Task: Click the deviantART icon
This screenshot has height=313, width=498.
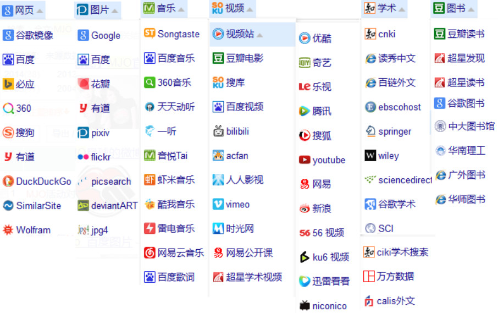Action: (x=83, y=206)
